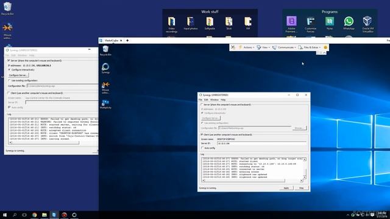Expand the Actions dropdown in remote toolbar
The width and height of the screenshot is (390, 219).
click(246, 47)
